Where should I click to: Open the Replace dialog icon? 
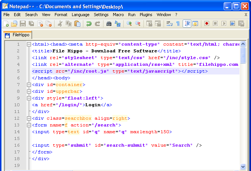coord(118,24)
